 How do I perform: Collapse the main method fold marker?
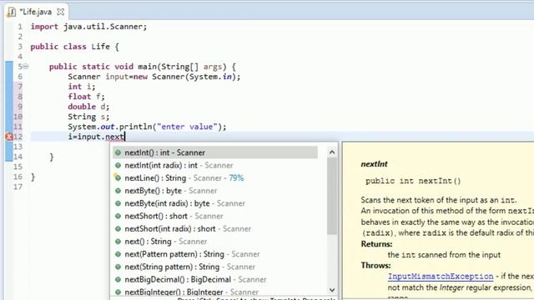(x=26, y=67)
